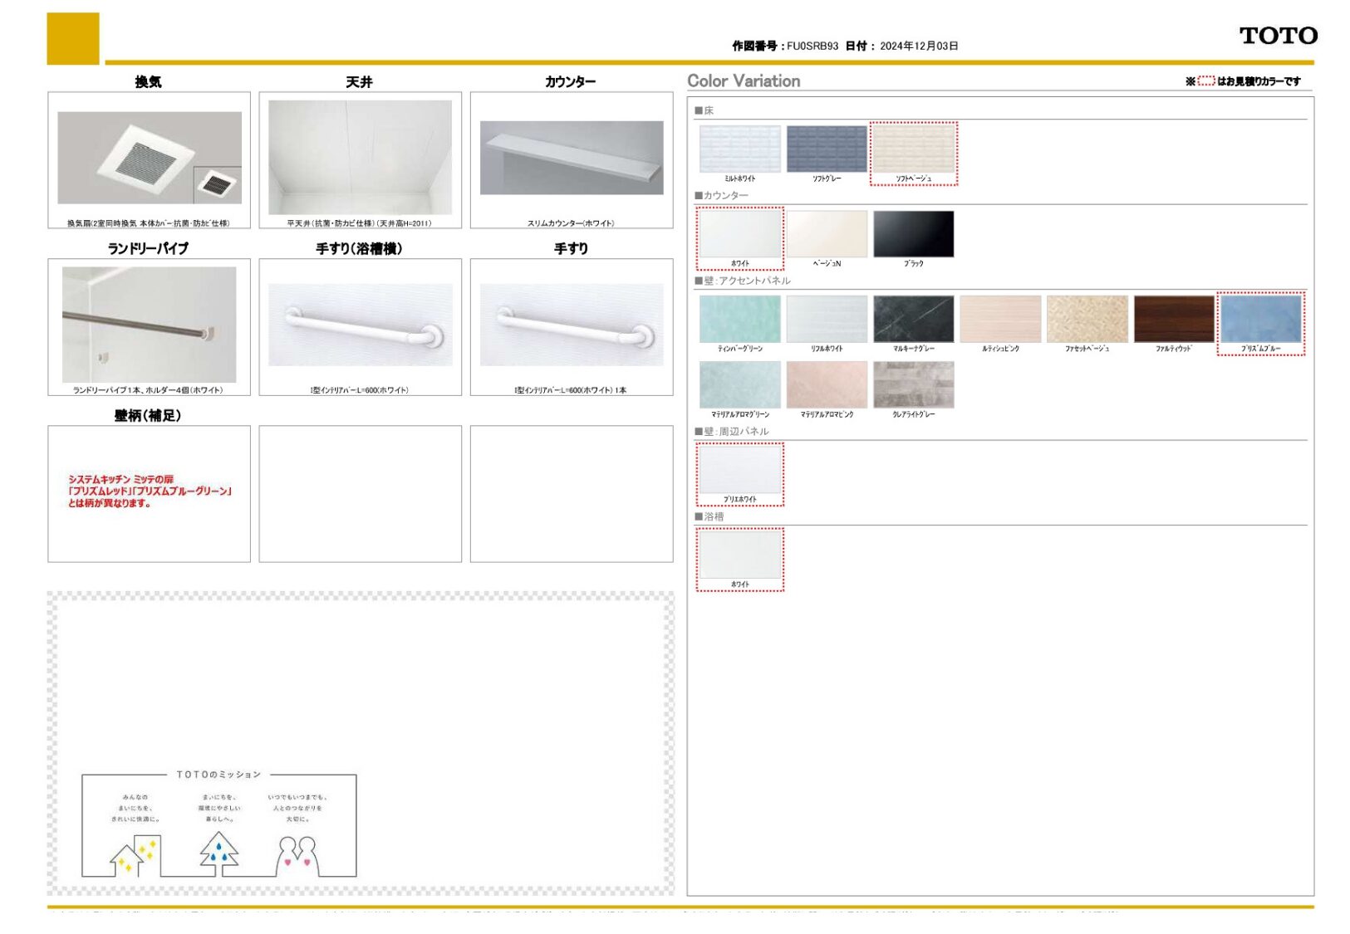Screen dimensions: 1350x934
Task: Click the red dotted legend box icon
Action: (1205, 81)
